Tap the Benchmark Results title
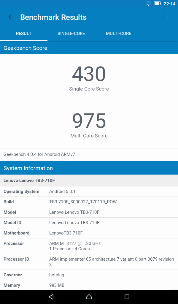The height and width of the screenshot is (304, 178). [53, 17]
